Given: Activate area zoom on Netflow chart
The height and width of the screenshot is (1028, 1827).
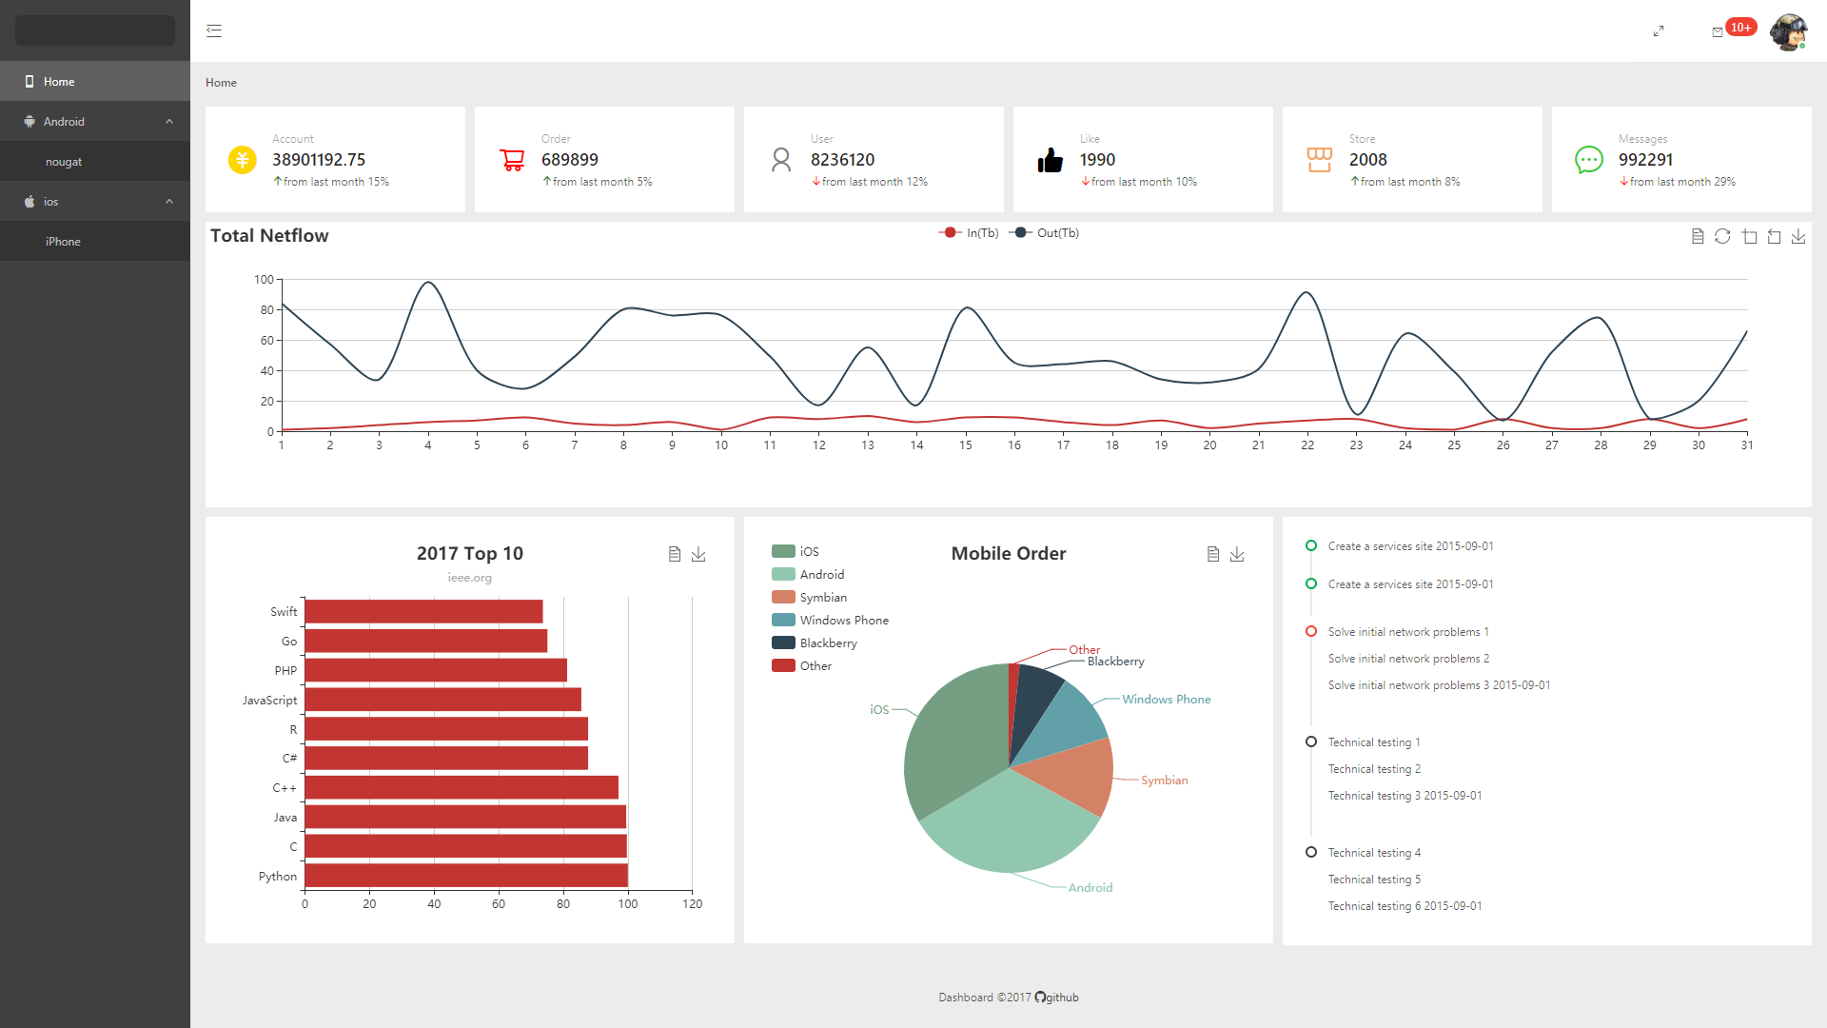Looking at the screenshot, I should [x=1749, y=236].
